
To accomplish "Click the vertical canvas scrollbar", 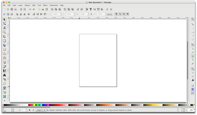I will coord(187,60).
